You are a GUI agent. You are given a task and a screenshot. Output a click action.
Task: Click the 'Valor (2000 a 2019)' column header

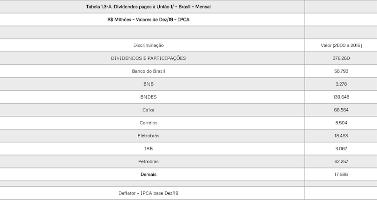click(341, 45)
